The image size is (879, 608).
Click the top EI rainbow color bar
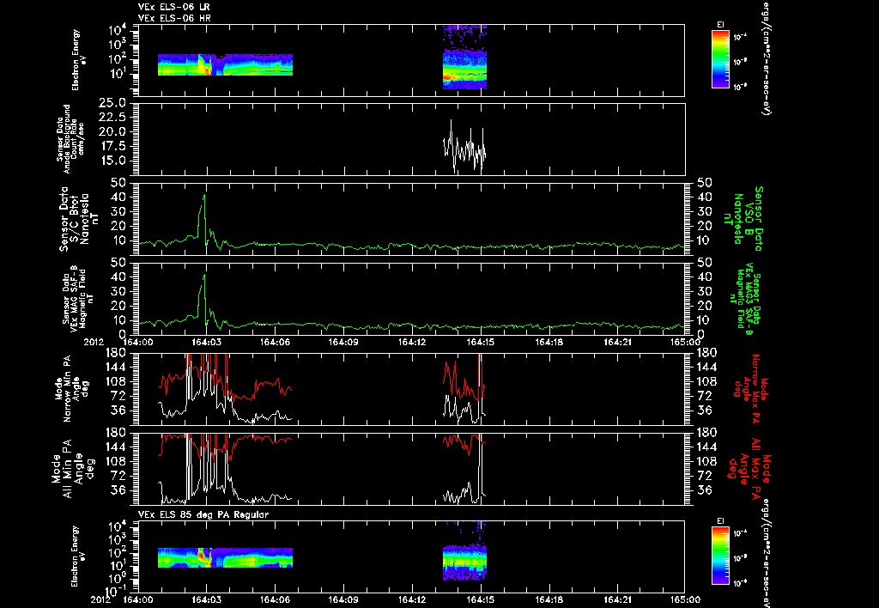720,59
